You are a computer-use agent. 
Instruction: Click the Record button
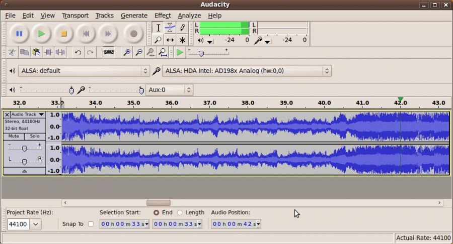(x=134, y=34)
